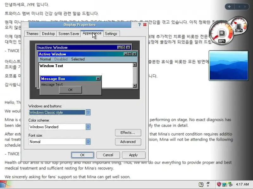Click the CPU usage meter gadget dial
The image size is (253, 189).
pyautogui.click(x=222, y=33)
